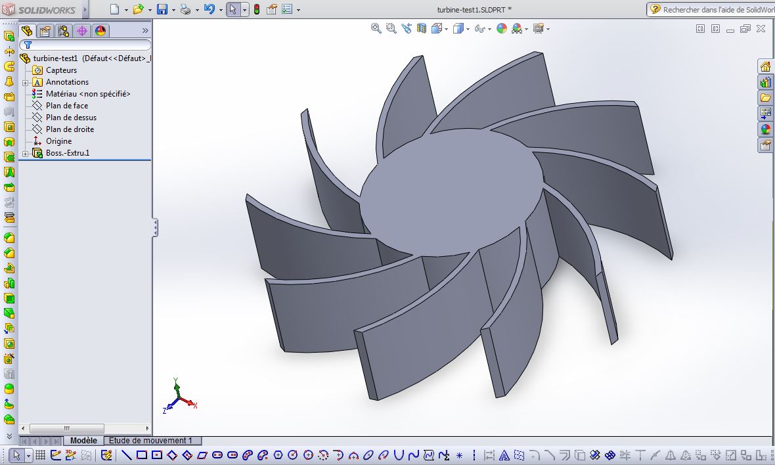Select Matériau <non spécifié> tree item
775x465 pixels.
(88, 94)
